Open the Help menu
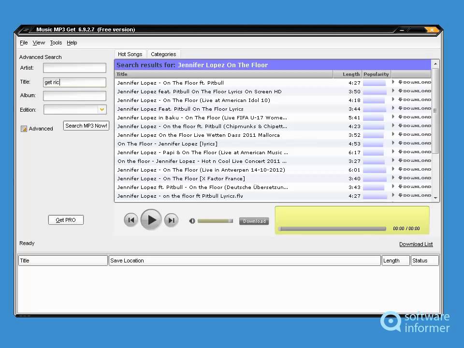 click(x=72, y=43)
